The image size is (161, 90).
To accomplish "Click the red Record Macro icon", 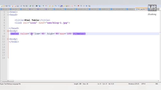I will pyautogui.click(x=78, y=6).
